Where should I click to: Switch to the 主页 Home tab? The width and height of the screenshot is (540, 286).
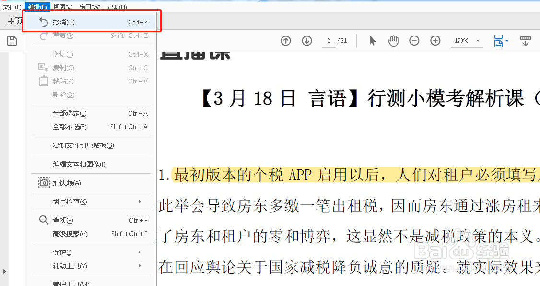click(13, 21)
